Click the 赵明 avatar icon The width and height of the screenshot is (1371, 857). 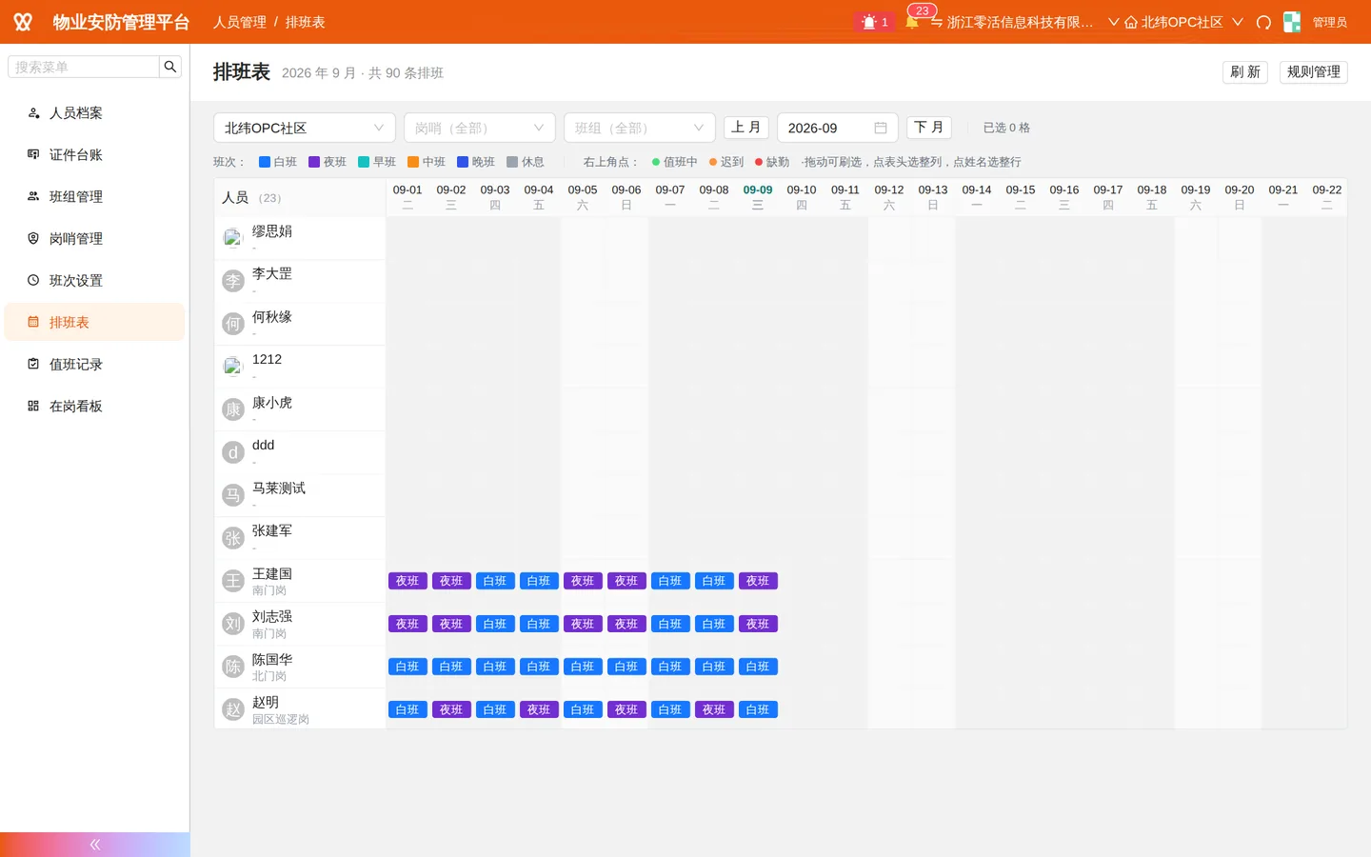click(x=233, y=709)
